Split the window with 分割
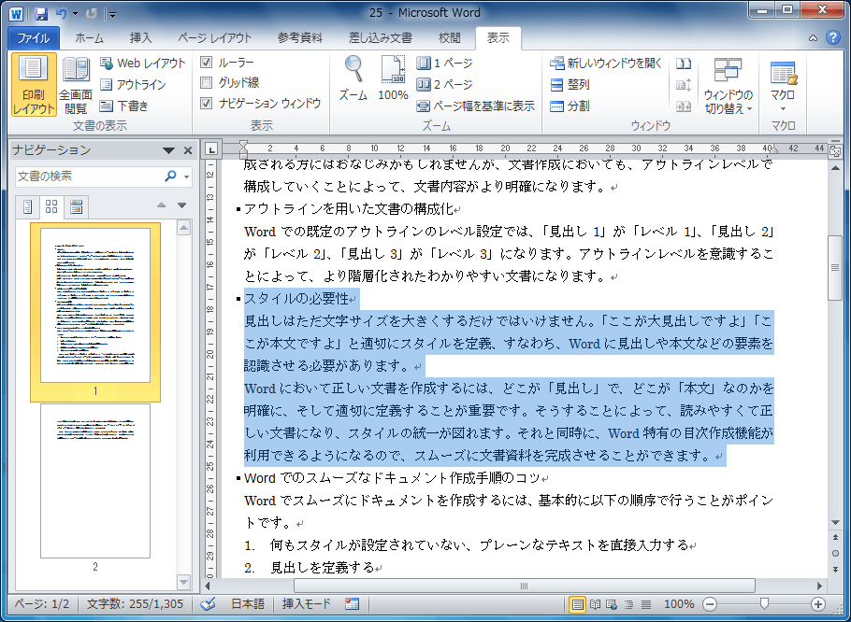Viewport: 851px width, 622px height. click(570, 106)
